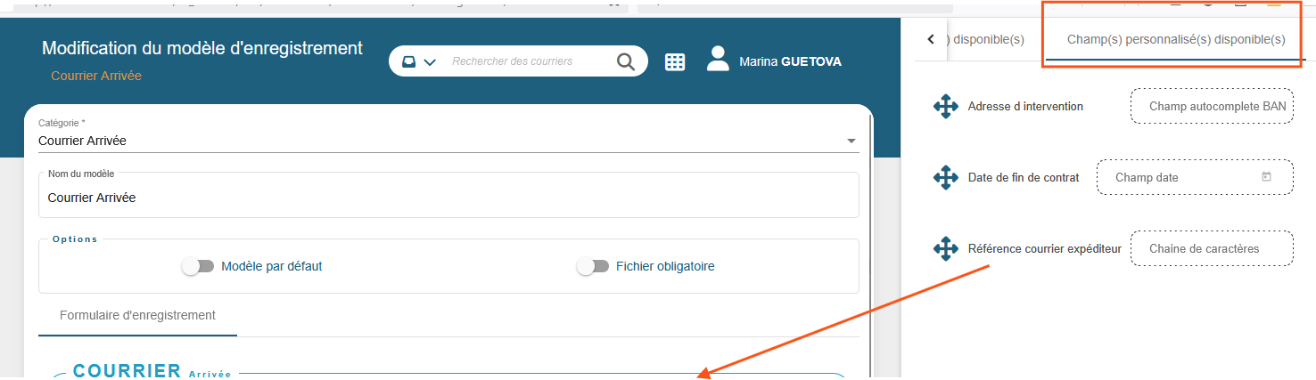This screenshot has width=1316, height=380.
Task: Click the magnifying glass search icon
Action: pyautogui.click(x=626, y=61)
